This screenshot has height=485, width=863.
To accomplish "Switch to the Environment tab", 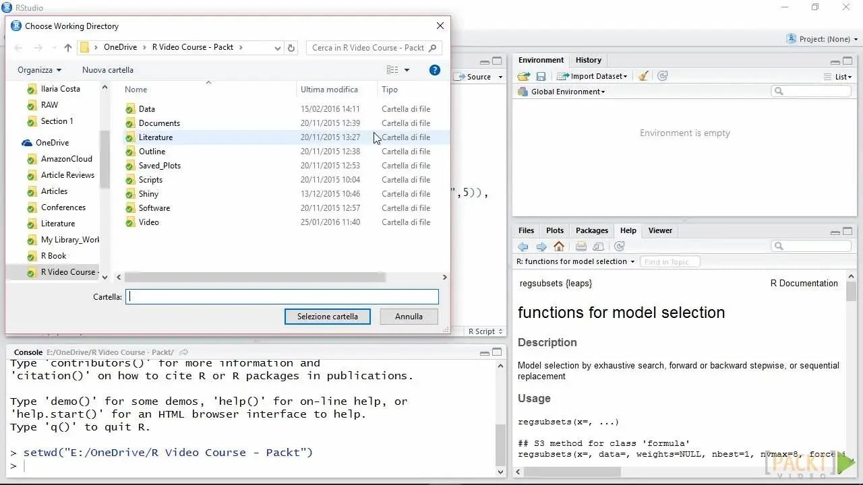I will (541, 60).
